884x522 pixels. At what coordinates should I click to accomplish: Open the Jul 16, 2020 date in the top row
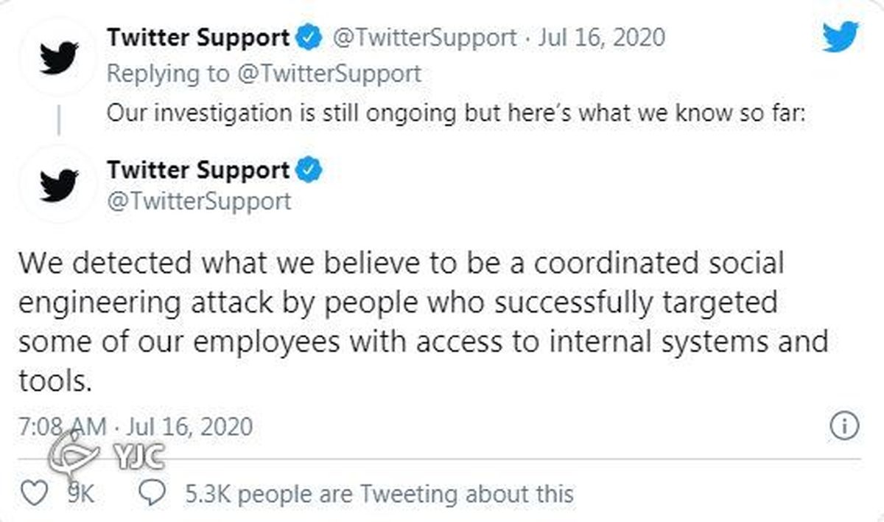tap(601, 37)
